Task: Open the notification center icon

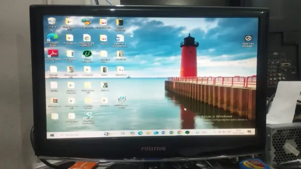Action: tap(249, 132)
